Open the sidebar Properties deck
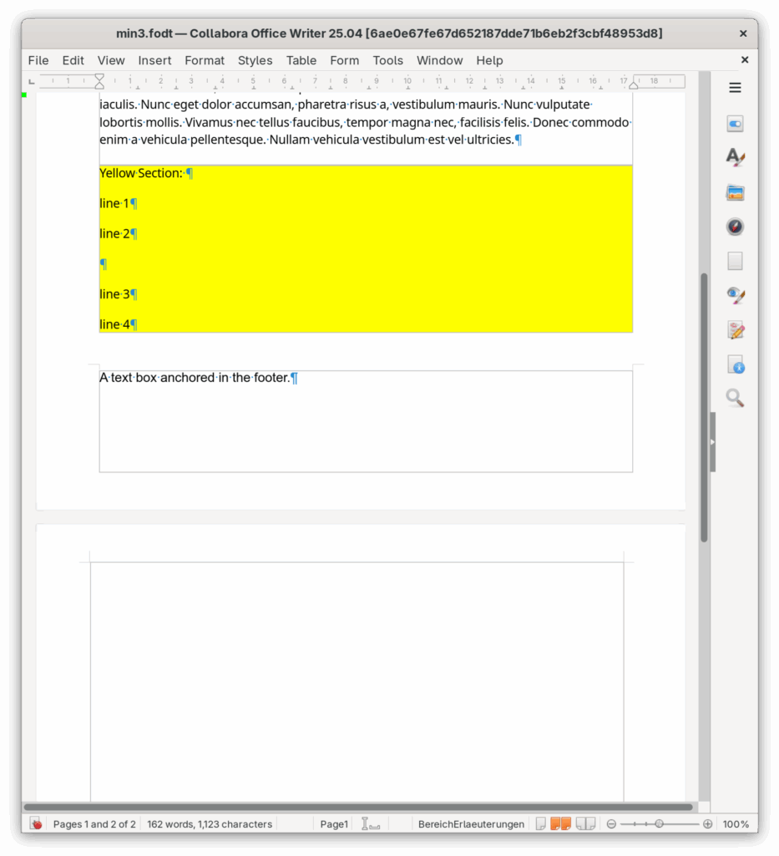The image size is (779, 856). 735,125
